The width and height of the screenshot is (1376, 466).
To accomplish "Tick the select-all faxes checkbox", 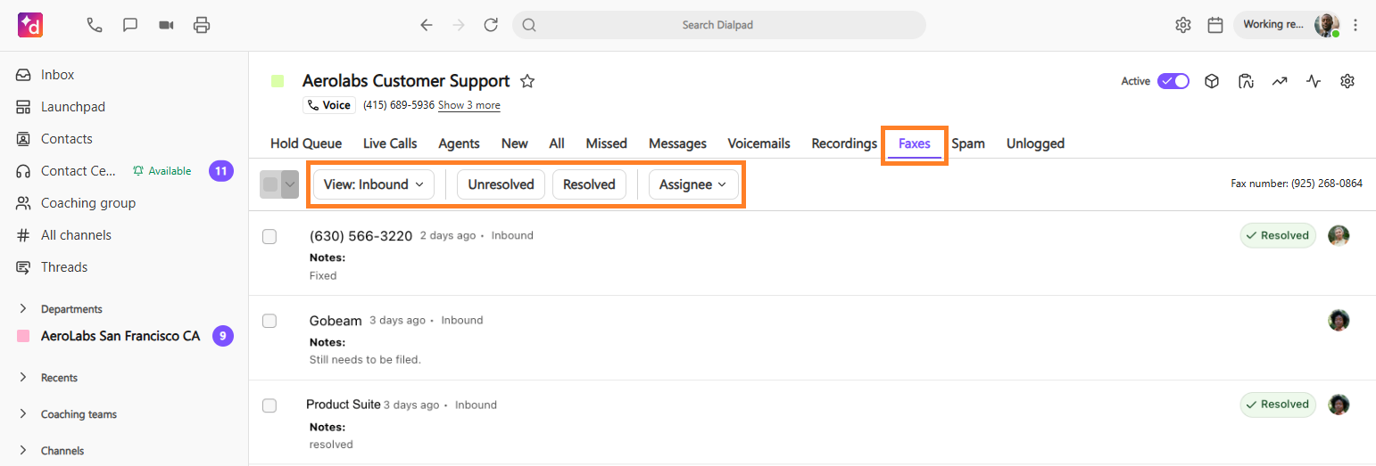I will point(270,184).
